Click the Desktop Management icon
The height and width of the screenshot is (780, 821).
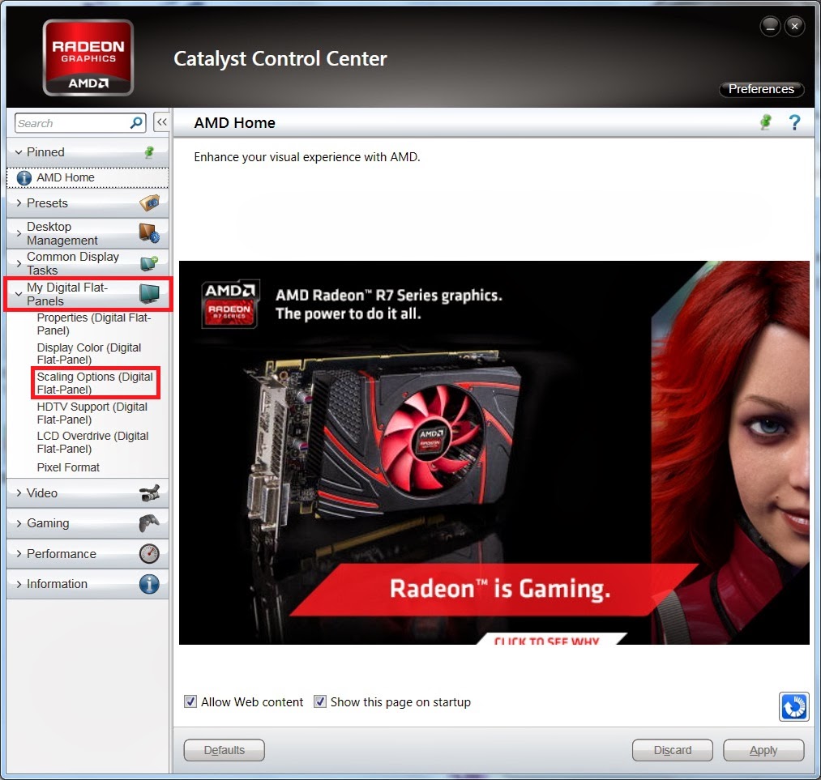(149, 232)
